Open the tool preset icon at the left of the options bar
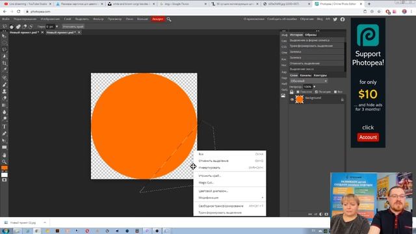 pos(5,27)
